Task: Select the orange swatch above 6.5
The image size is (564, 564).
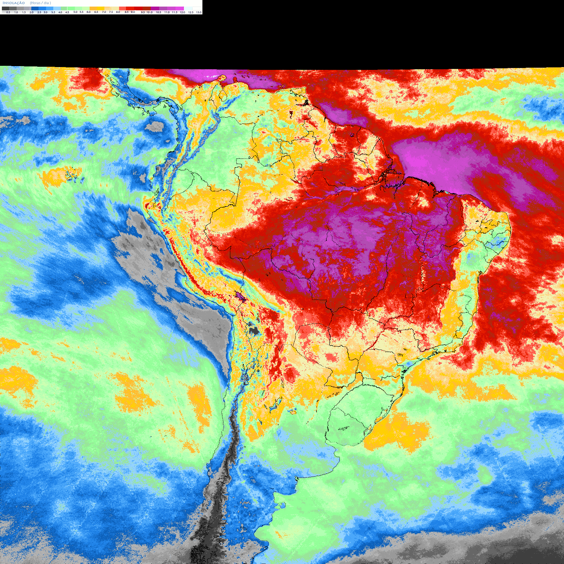Action: (x=93, y=8)
